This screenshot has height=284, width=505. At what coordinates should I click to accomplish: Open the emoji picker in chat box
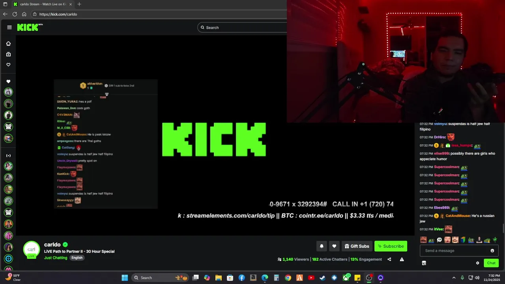click(x=492, y=250)
